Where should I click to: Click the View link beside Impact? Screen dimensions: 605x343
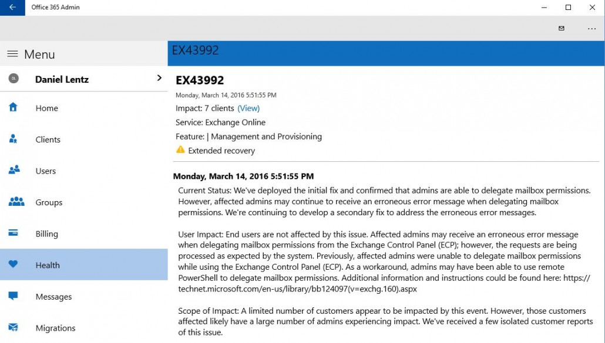click(248, 108)
